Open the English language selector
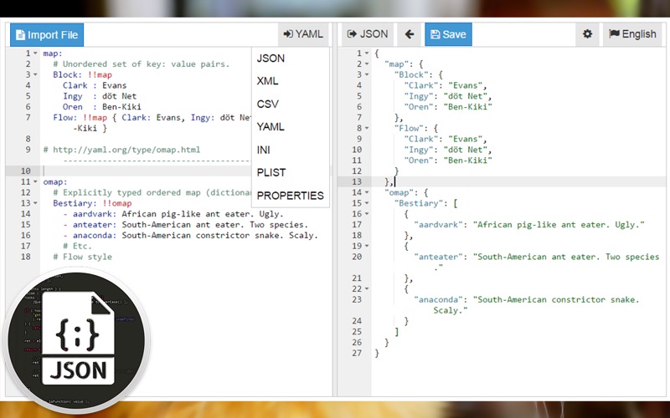The width and height of the screenshot is (670, 418). [632, 34]
